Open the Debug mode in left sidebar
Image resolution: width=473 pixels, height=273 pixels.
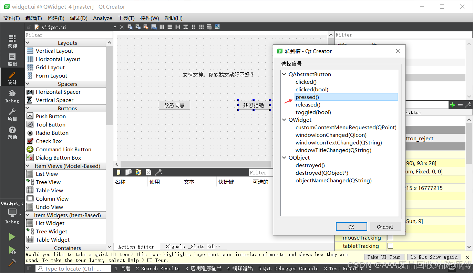click(12, 96)
